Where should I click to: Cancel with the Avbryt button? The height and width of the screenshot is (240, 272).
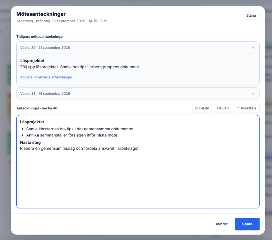pyautogui.click(x=221, y=224)
